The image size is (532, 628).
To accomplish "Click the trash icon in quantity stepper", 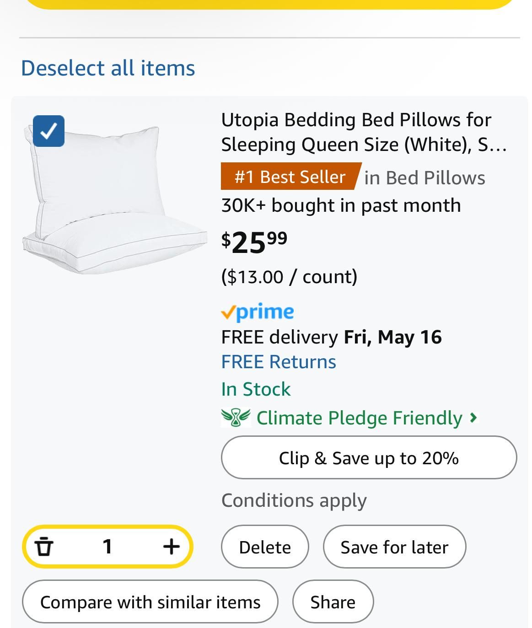I will click(44, 546).
